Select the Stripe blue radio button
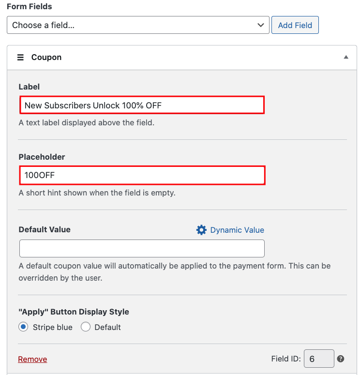 23,327
